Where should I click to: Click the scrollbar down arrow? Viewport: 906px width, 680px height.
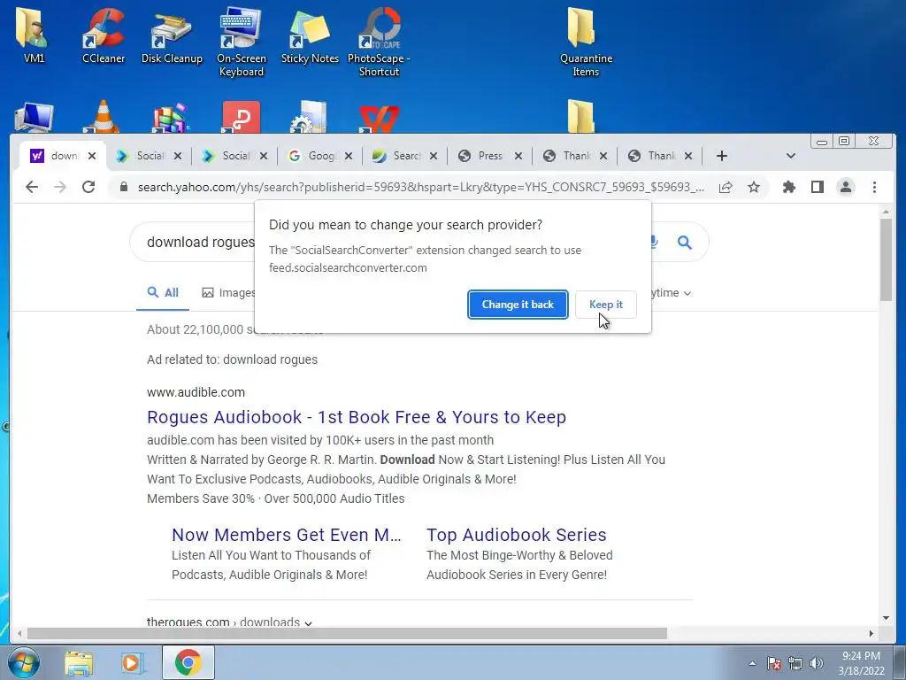(886, 618)
